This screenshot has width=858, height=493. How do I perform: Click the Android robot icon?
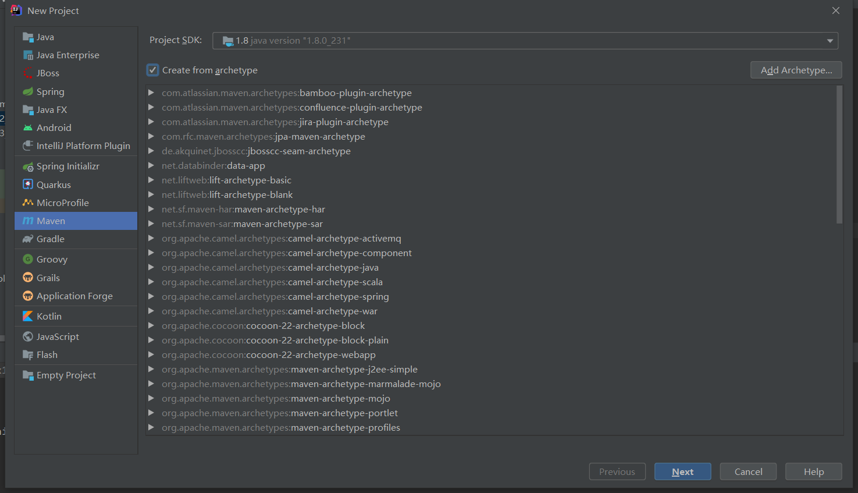tap(28, 127)
